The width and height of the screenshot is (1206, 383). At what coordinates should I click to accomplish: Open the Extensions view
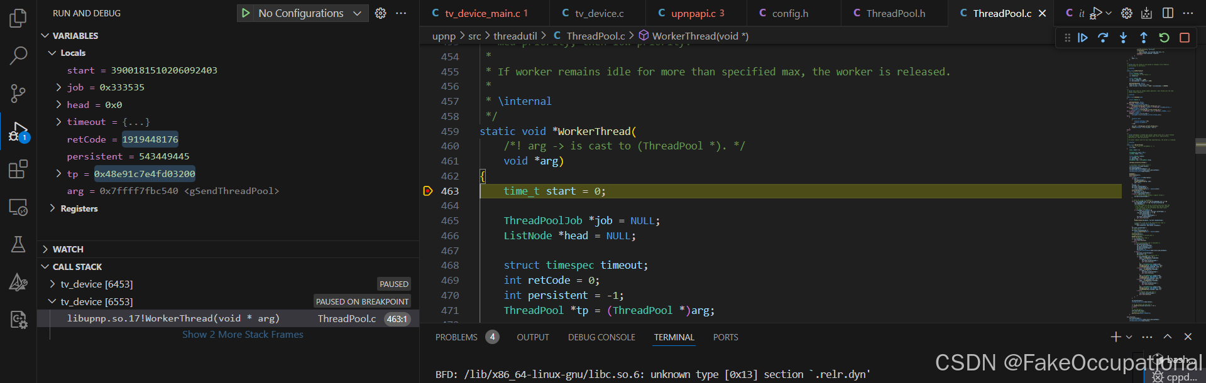pyautogui.click(x=18, y=169)
